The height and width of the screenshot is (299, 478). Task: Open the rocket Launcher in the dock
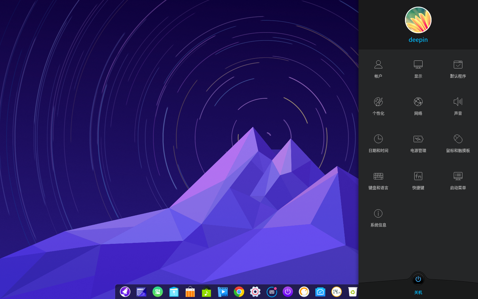[125, 292]
